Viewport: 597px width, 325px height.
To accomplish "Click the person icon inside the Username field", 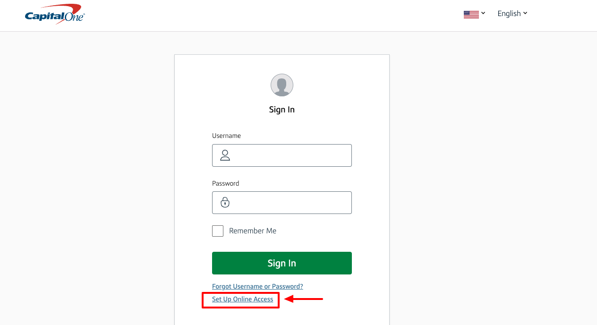I will coord(225,155).
